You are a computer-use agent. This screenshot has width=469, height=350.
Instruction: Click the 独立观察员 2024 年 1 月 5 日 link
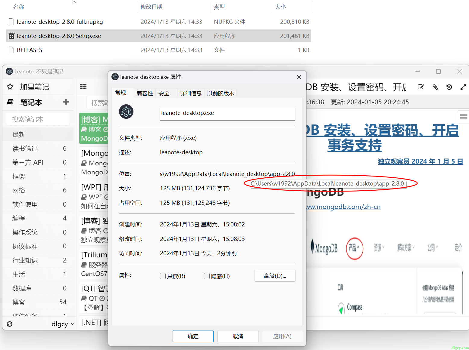pos(421,161)
